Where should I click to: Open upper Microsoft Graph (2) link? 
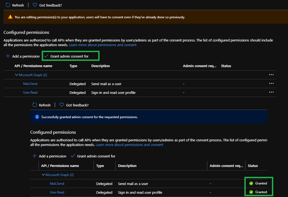(33, 75)
